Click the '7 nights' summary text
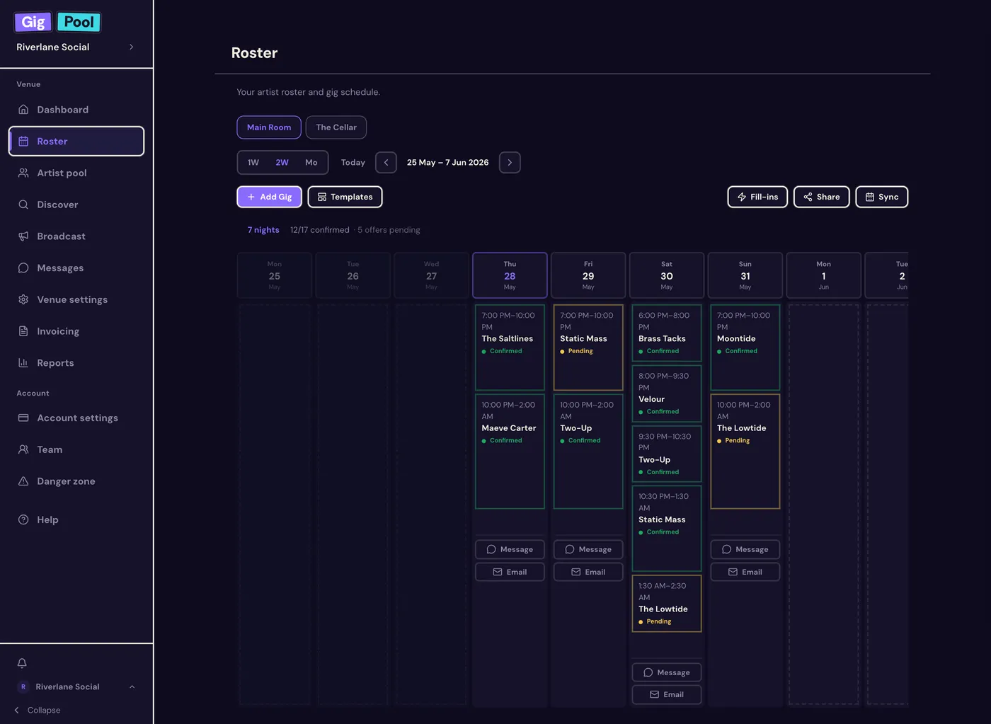Image resolution: width=991 pixels, height=724 pixels. tap(263, 230)
